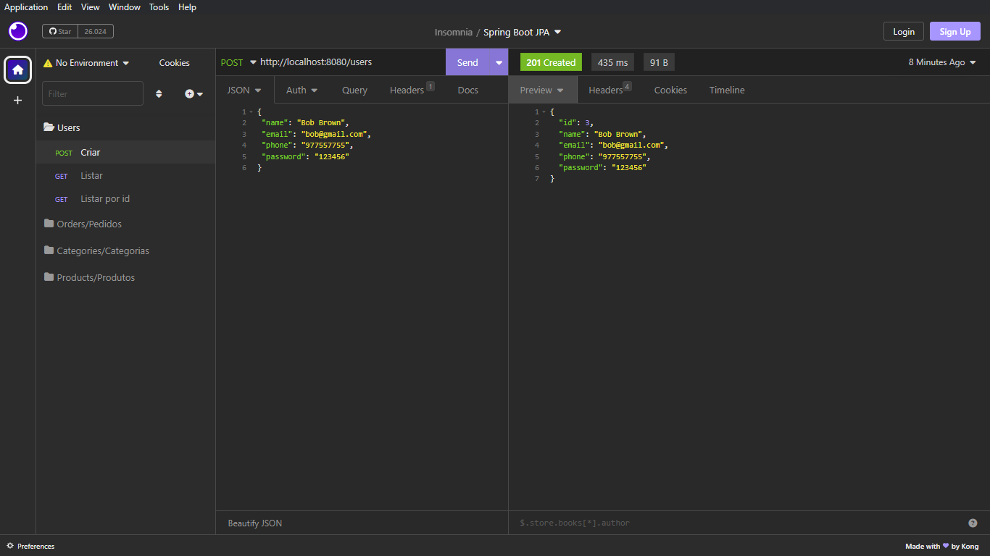Viewport: 990px width, 556px height.
Task: Open the sort order icon near filter
Action: pyautogui.click(x=159, y=93)
